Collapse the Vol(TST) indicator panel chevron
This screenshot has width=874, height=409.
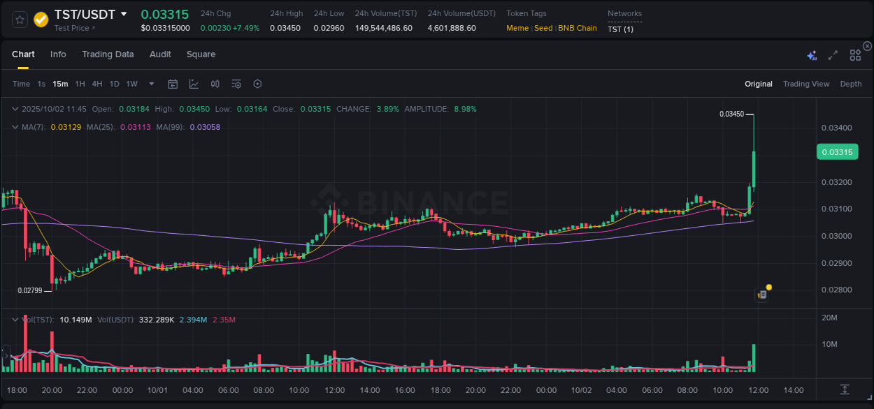[x=15, y=319]
